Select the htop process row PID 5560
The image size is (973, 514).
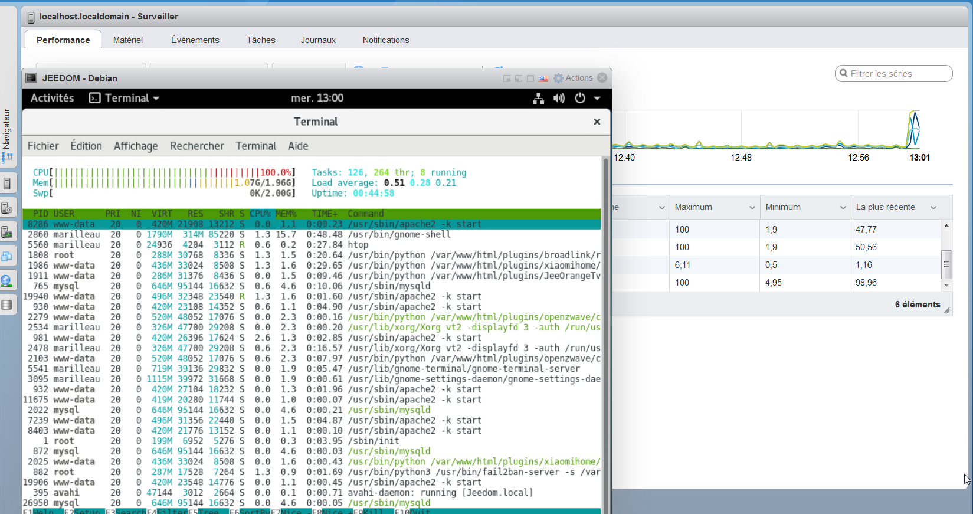tap(312, 245)
